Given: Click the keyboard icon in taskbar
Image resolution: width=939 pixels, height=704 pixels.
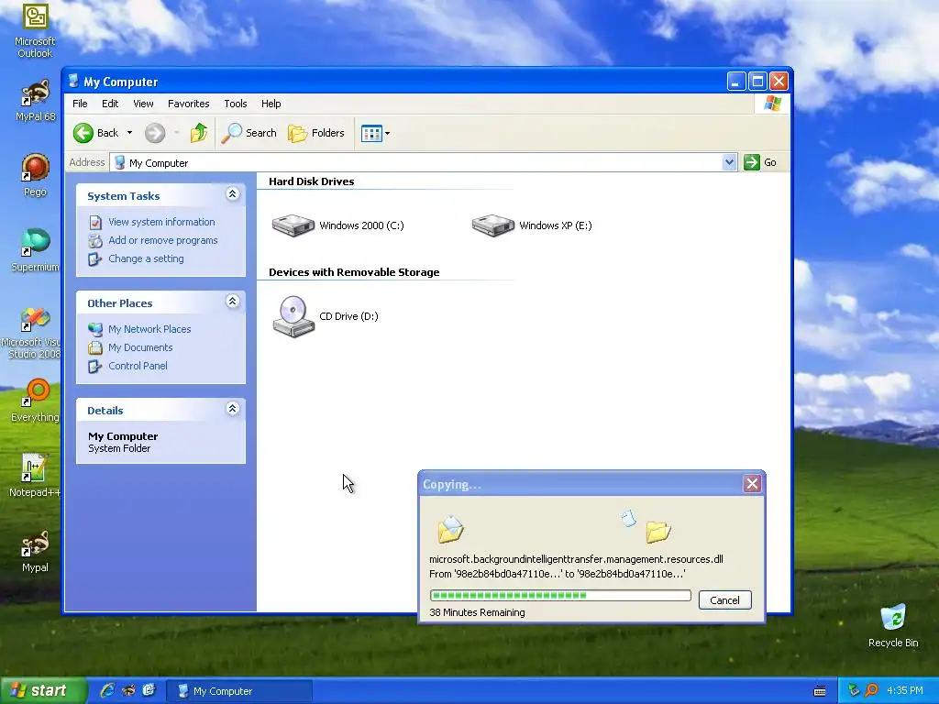Looking at the screenshot, I should (820, 691).
